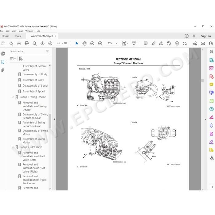The image size is (215, 215).
Task: Click the document vertical scrollbar thumb
Action: [202, 80]
